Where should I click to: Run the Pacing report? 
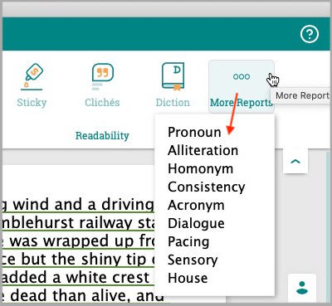click(188, 241)
